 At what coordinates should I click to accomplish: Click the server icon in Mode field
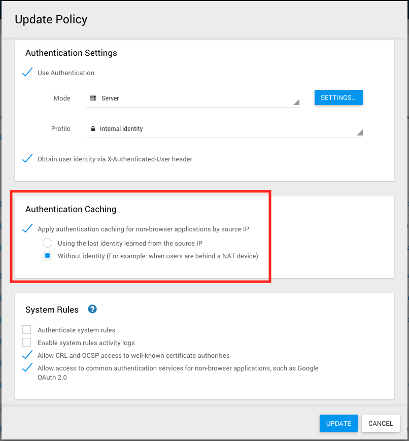click(x=93, y=98)
